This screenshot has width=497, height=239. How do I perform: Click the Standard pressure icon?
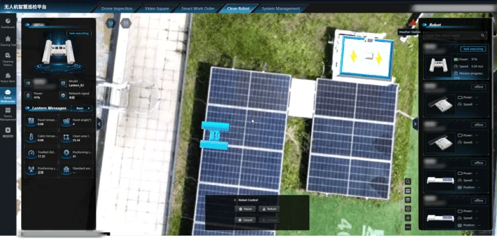pos(66,170)
